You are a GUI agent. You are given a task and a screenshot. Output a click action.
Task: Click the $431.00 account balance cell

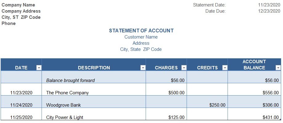(x=254, y=114)
